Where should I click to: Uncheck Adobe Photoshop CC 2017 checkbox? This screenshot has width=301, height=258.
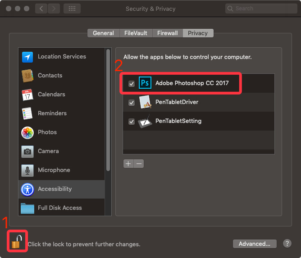[132, 84]
